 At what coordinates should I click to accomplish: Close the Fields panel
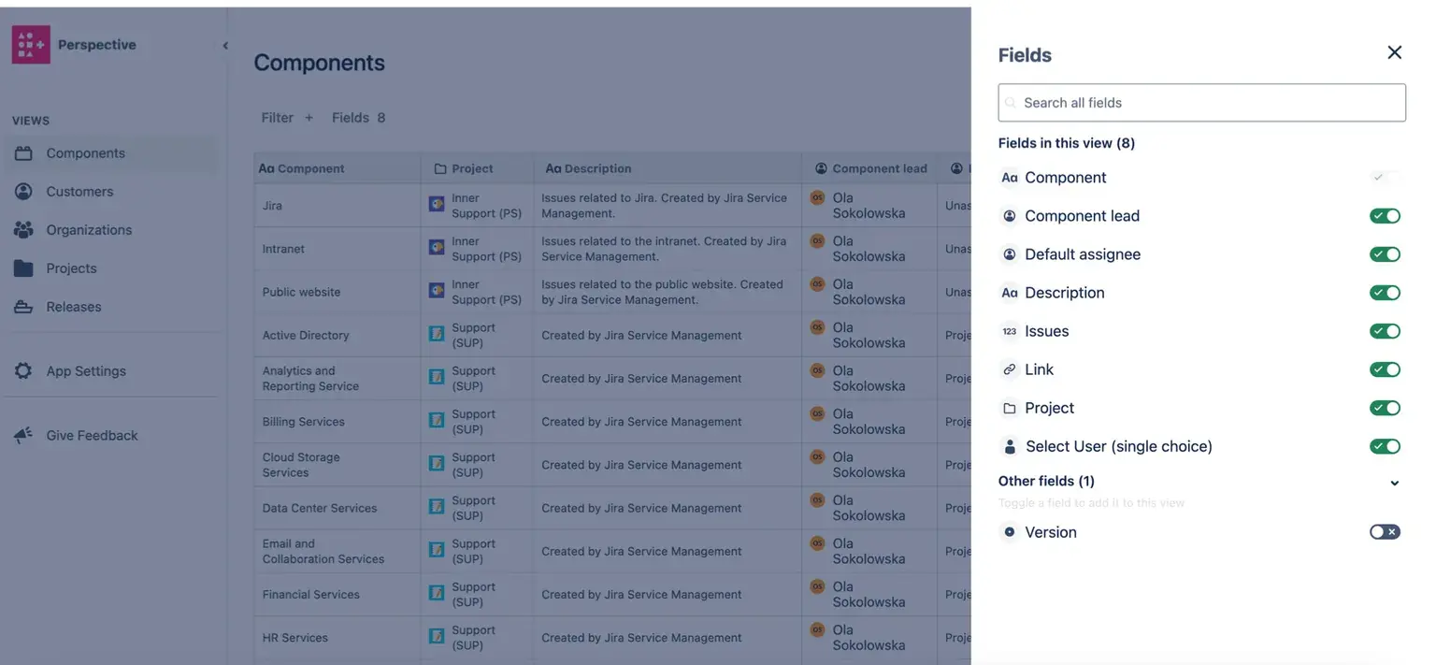pyautogui.click(x=1394, y=53)
